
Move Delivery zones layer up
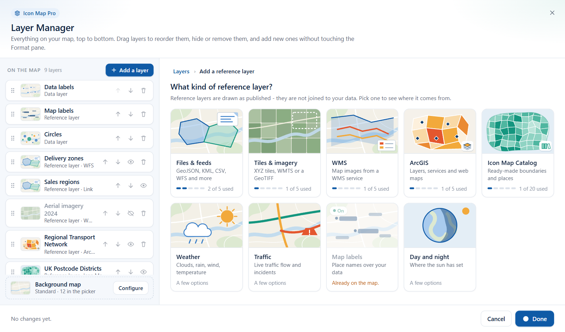click(x=105, y=162)
